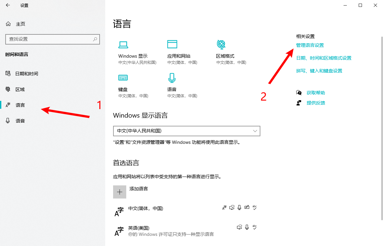
Task: Click the 语音 microphone icon in the main panel
Action: click(172, 78)
